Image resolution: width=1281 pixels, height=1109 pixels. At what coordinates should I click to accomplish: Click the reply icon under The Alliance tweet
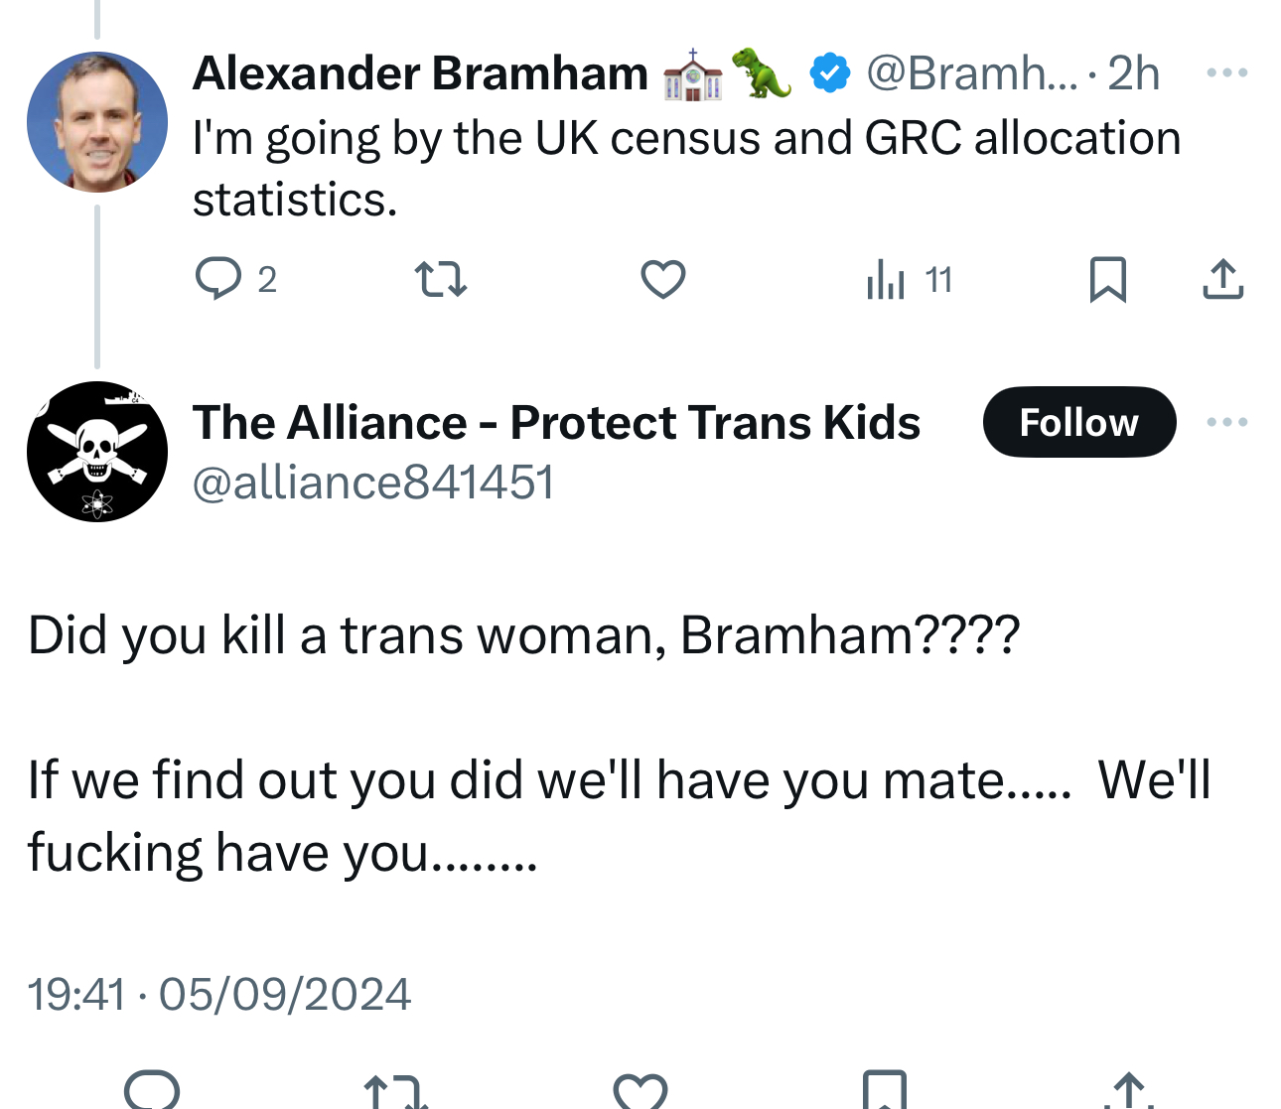tap(152, 1091)
